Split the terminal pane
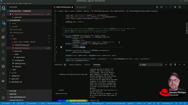The width and height of the screenshot is (188, 105). pyautogui.click(x=171, y=64)
